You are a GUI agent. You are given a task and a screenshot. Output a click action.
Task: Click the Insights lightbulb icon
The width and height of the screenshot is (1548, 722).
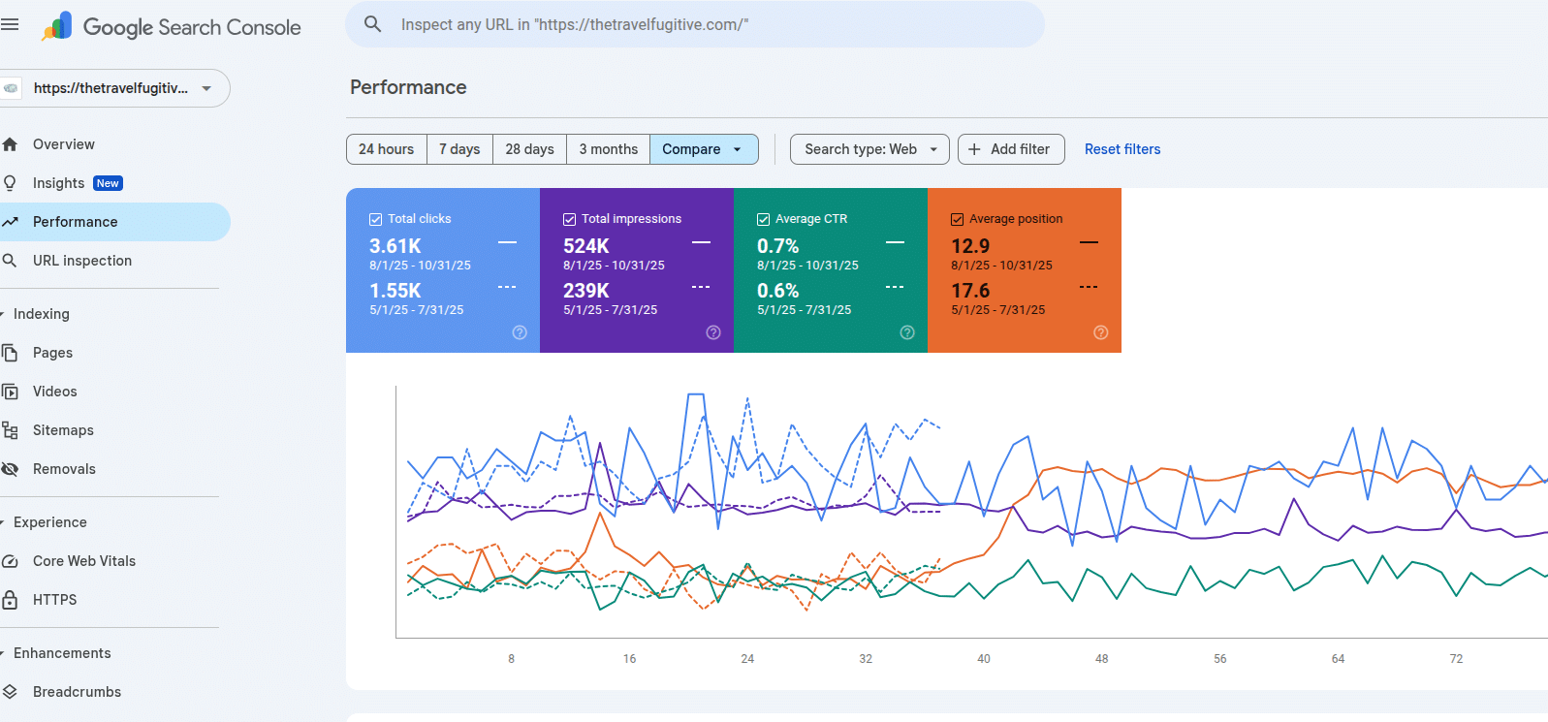(10, 183)
